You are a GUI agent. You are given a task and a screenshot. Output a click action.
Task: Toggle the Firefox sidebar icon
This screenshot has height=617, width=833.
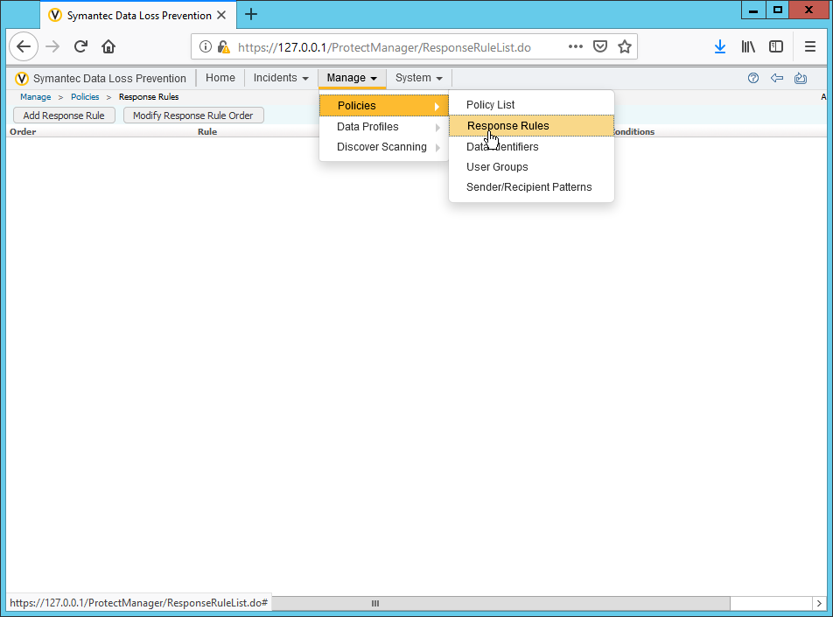776,46
